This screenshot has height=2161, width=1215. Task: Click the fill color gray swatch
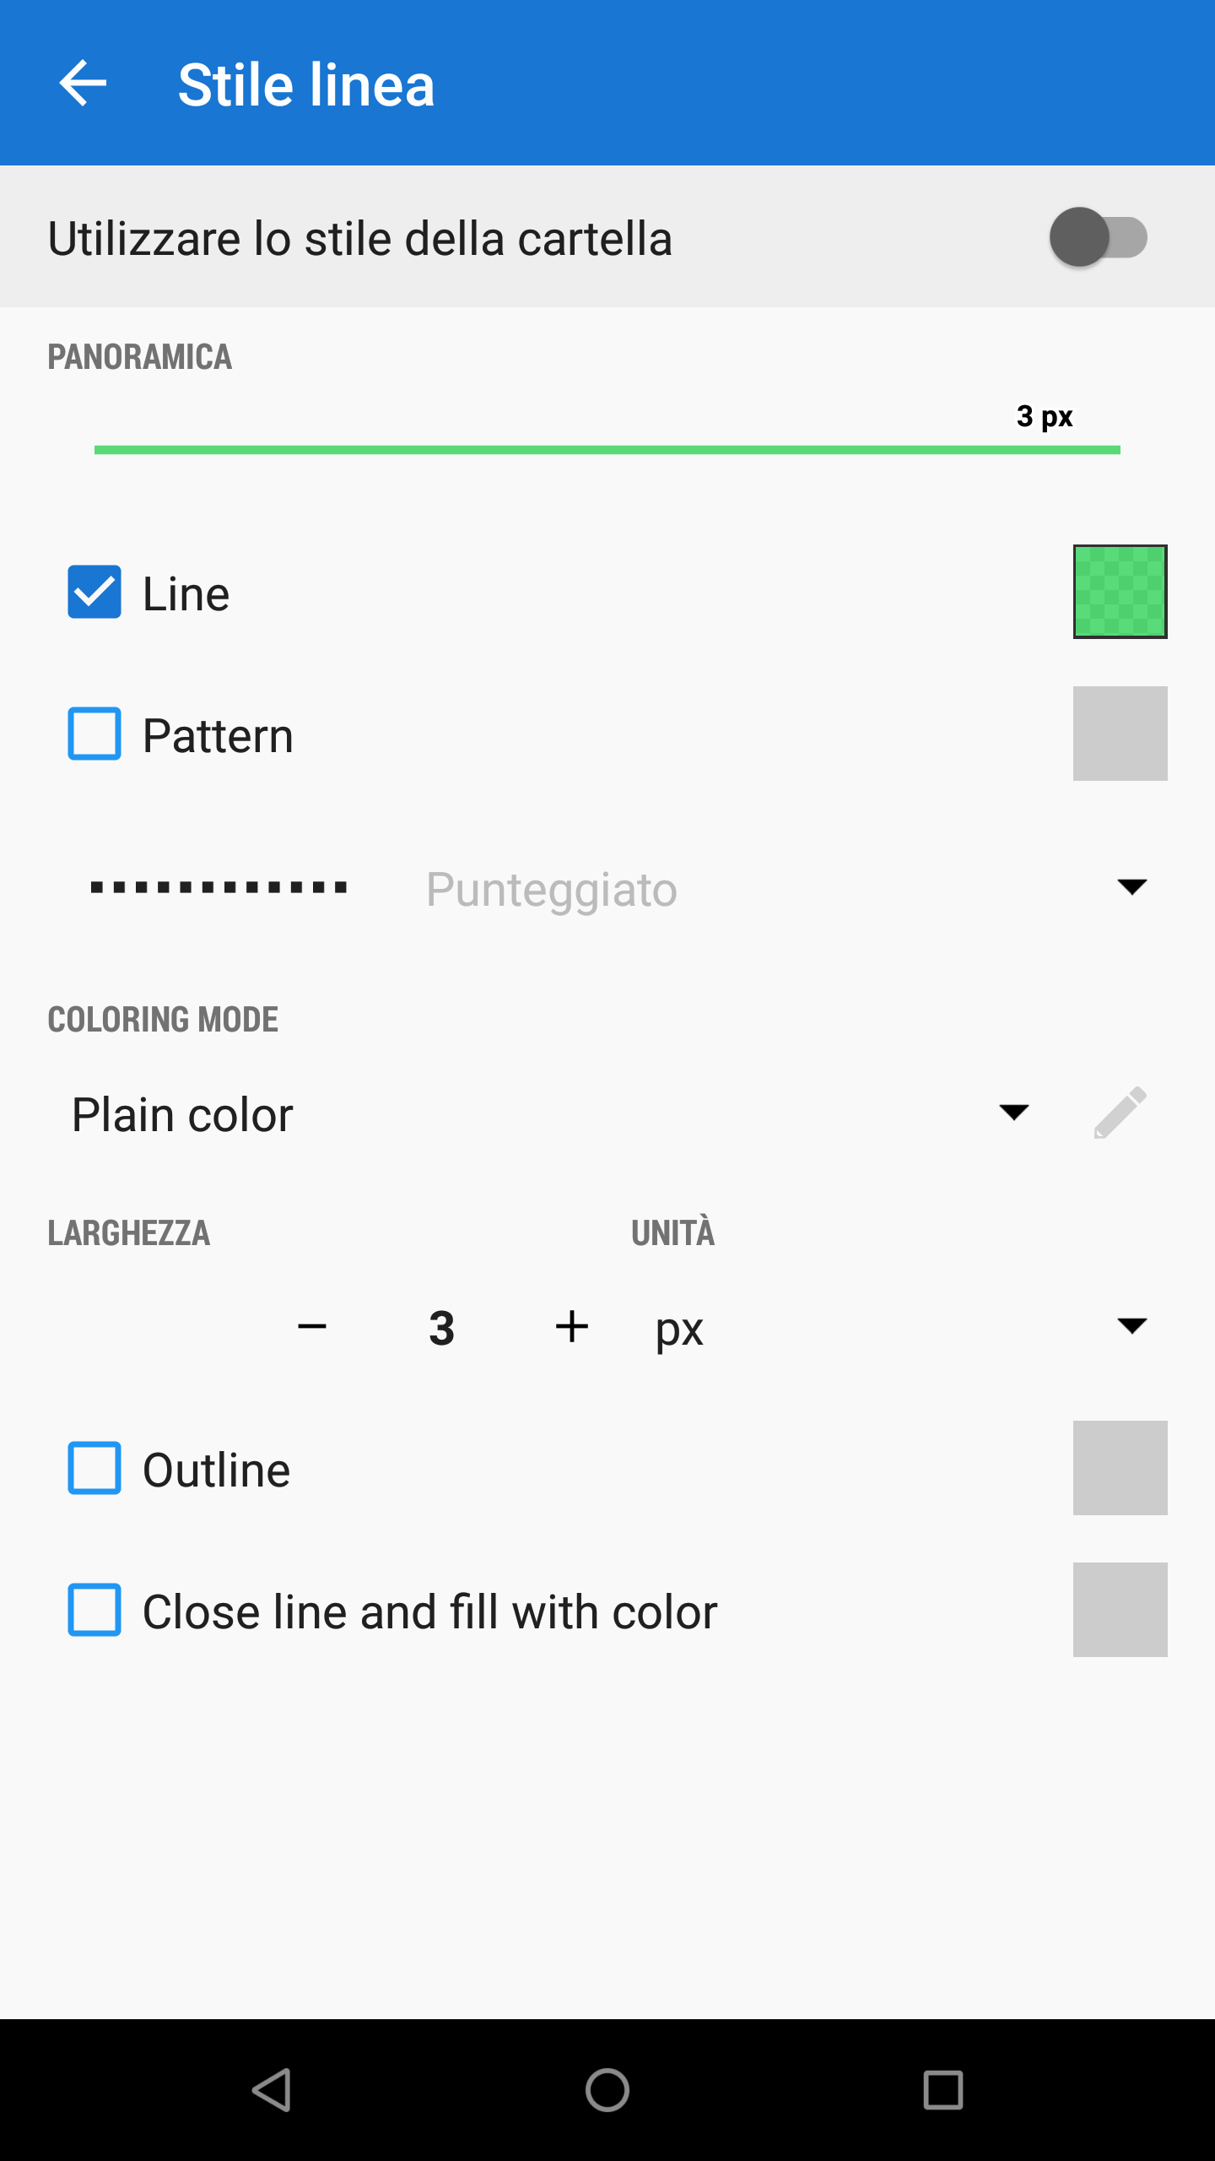coord(1120,1610)
